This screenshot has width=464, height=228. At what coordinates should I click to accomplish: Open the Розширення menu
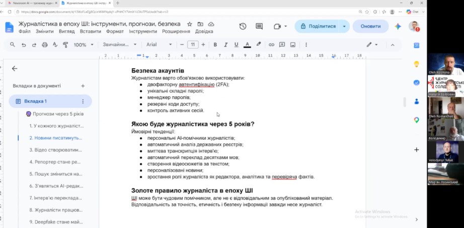[176, 31]
